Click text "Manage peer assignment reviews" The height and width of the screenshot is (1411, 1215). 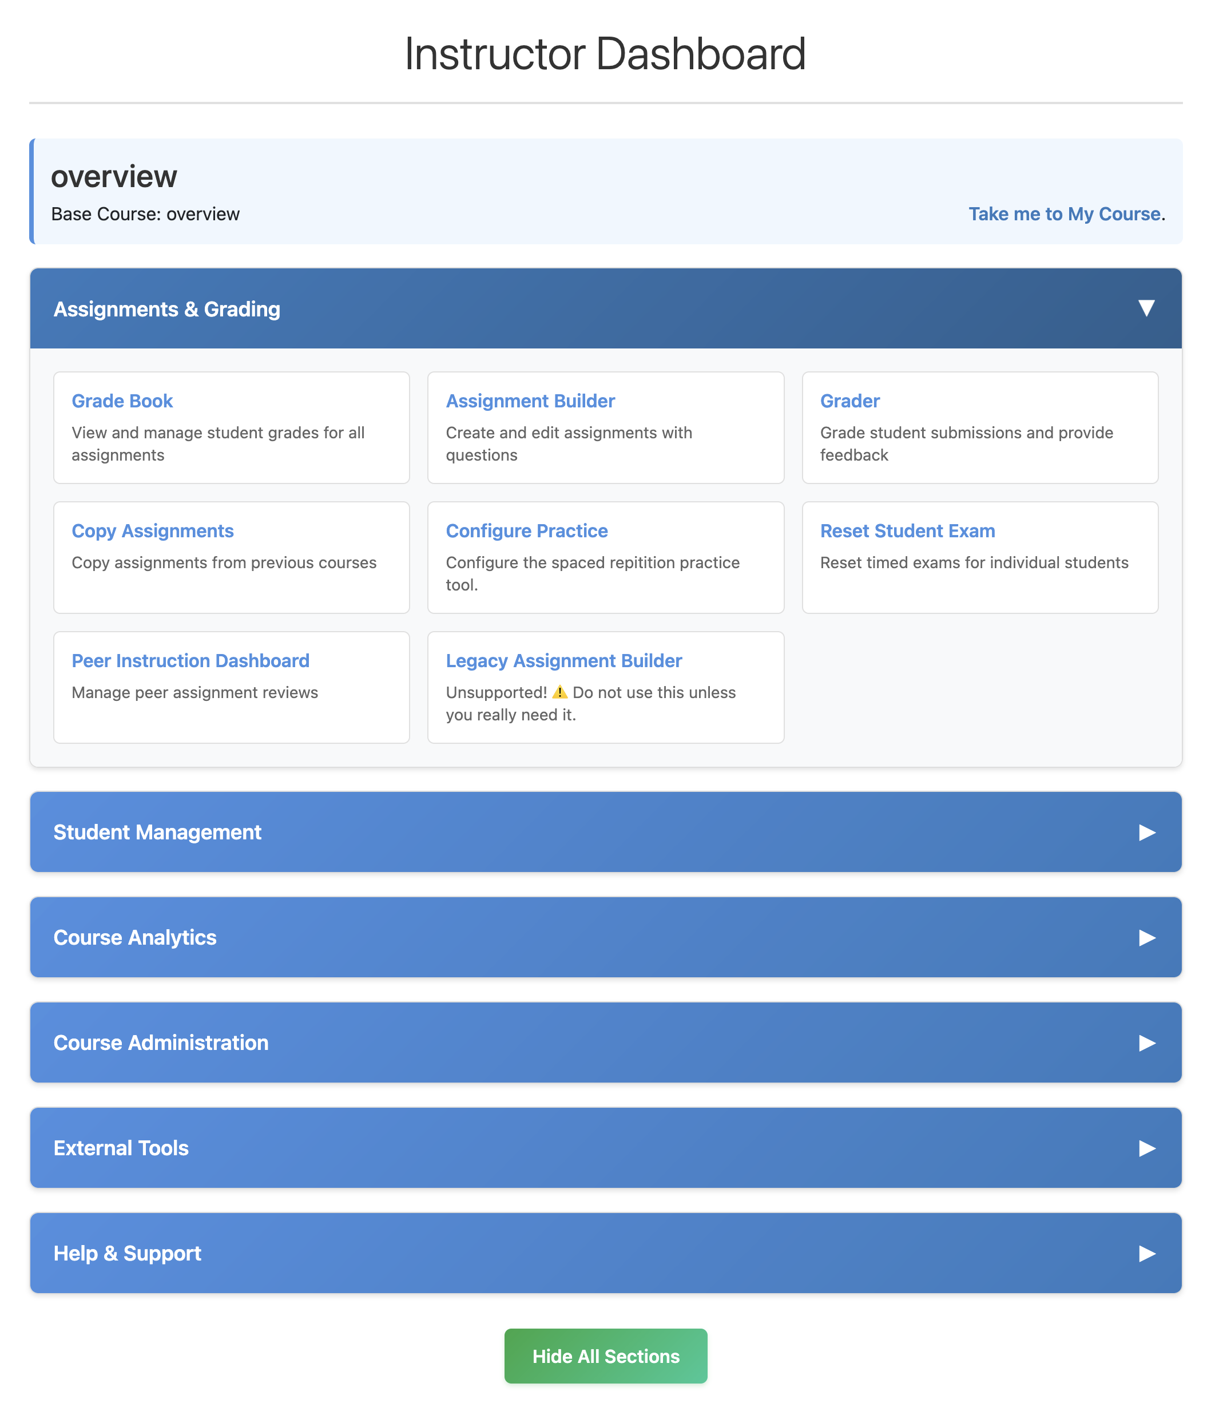point(194,692)
